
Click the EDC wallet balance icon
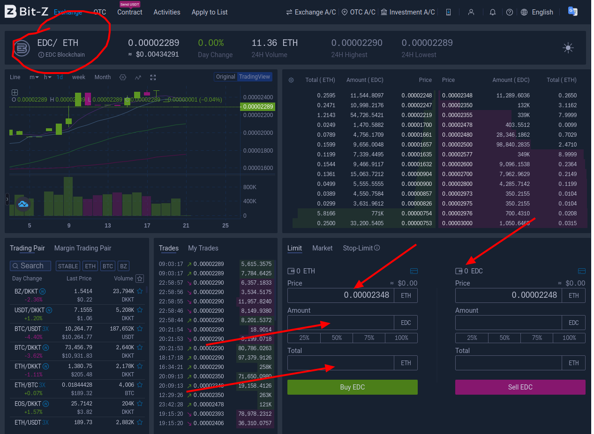tap(459, 271)
